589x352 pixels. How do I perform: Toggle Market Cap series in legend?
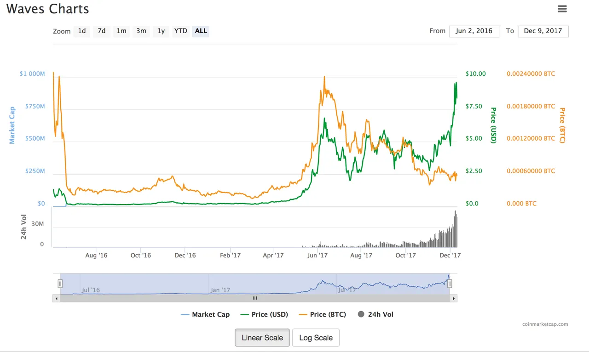tap(205, 314)
